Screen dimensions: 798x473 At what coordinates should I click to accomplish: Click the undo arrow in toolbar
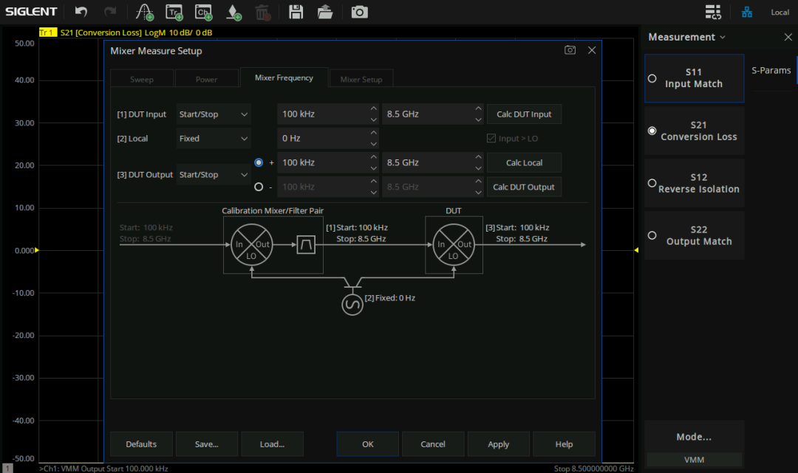click(81, 12)
